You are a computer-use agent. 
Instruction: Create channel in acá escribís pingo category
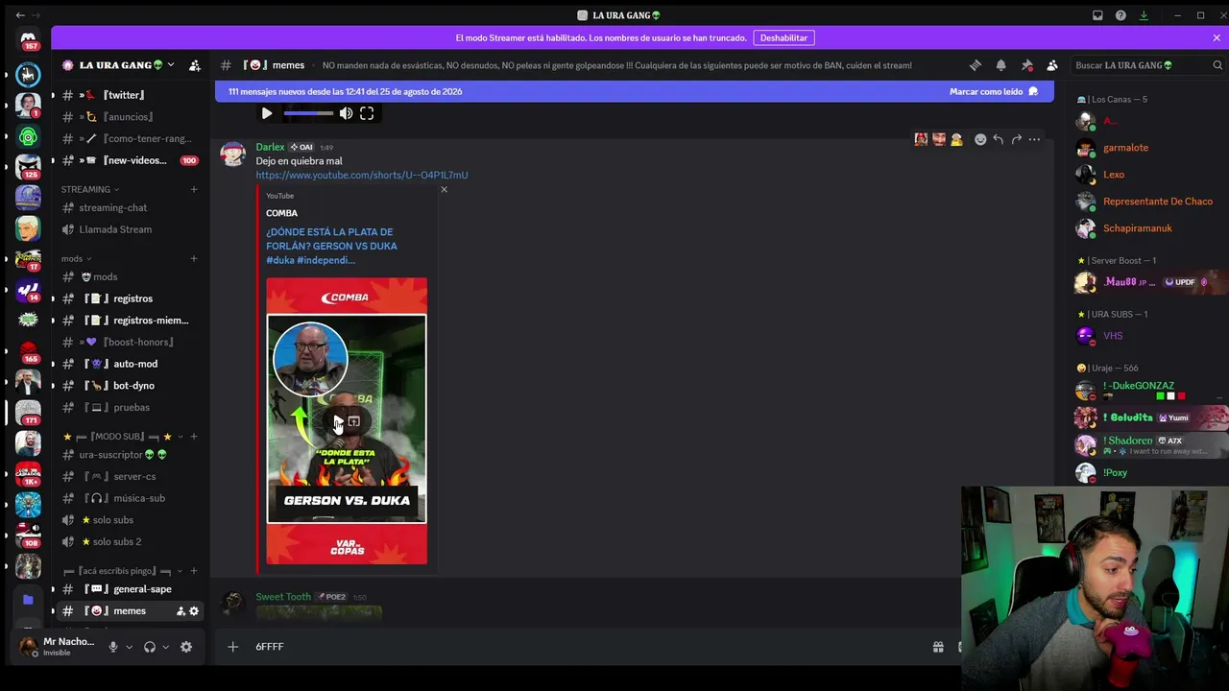click(194, 571)
